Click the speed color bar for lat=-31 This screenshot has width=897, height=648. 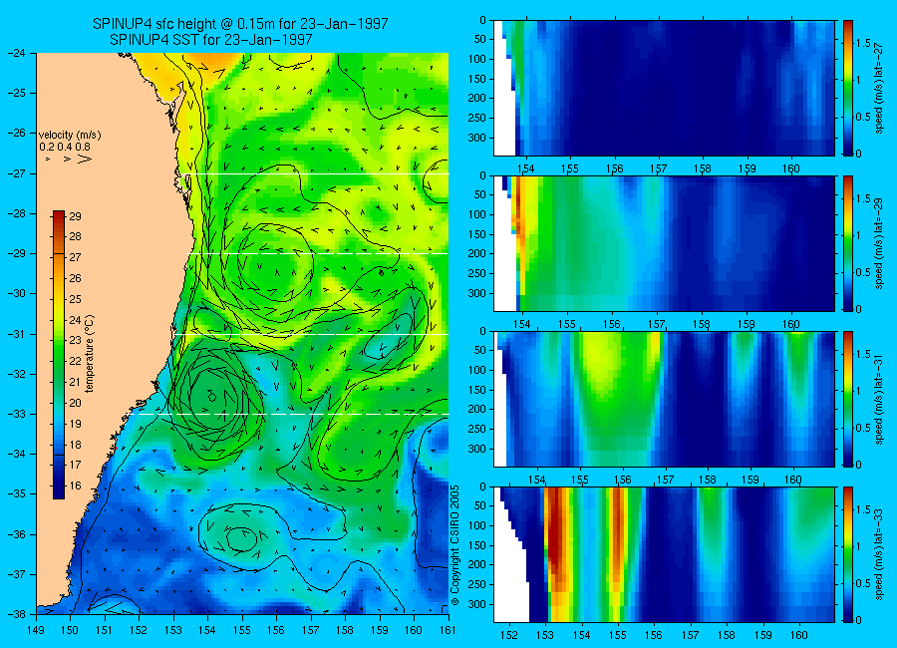848,399
